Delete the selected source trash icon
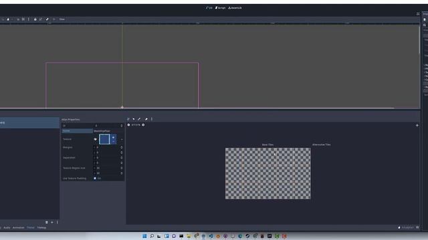428x240 pixels. pyautogui.click(x=47, y=222)
